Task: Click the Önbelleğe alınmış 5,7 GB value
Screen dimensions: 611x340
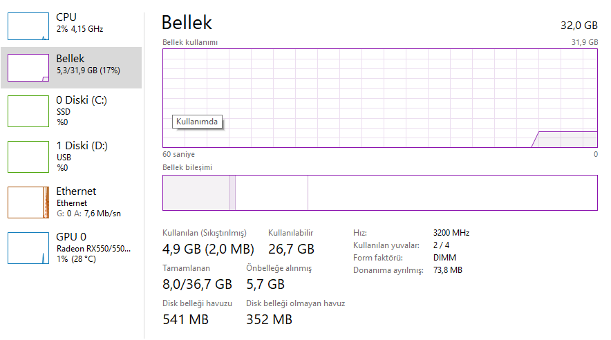Action: [x=265, y=284]
